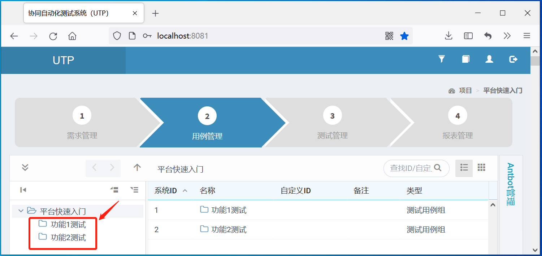542x256 pixels.
Task: Expand all tree nodes icon
Action: [x=134, y=190]
